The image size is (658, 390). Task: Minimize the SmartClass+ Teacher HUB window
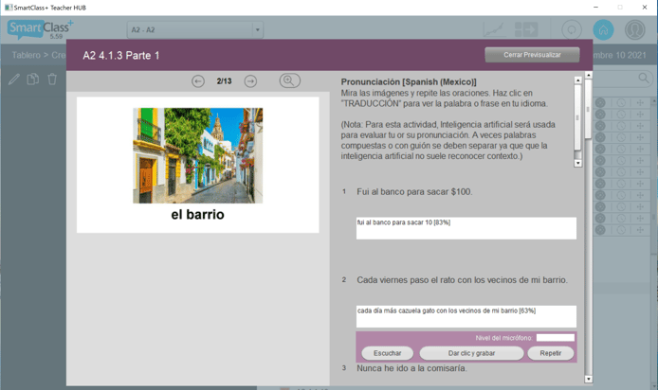tap(595, 8)
